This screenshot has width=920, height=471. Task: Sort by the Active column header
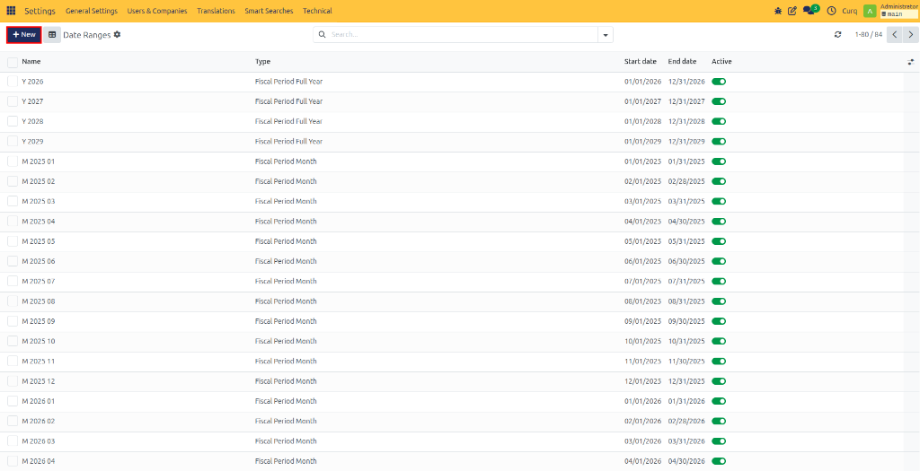[x=721, y=62]
